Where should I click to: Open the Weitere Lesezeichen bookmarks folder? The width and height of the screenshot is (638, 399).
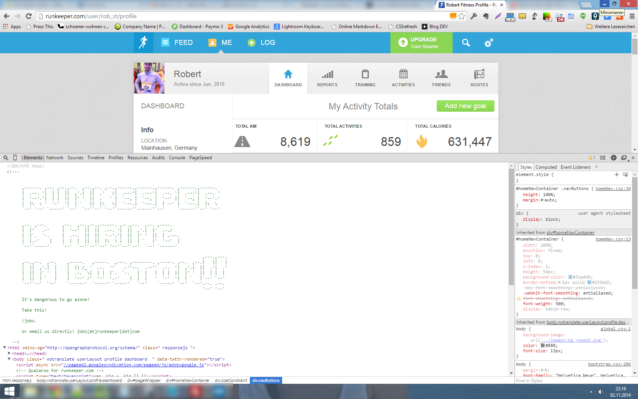pos(611,27)
